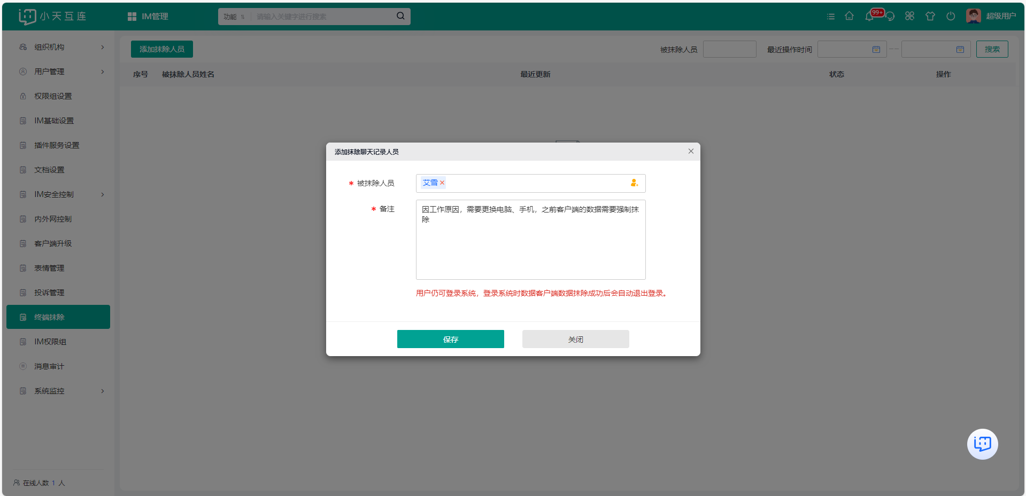Focus the 被抹除人员 selection field in dialog
This screenshot has width=1026, height=496.
tap(531, 183)
